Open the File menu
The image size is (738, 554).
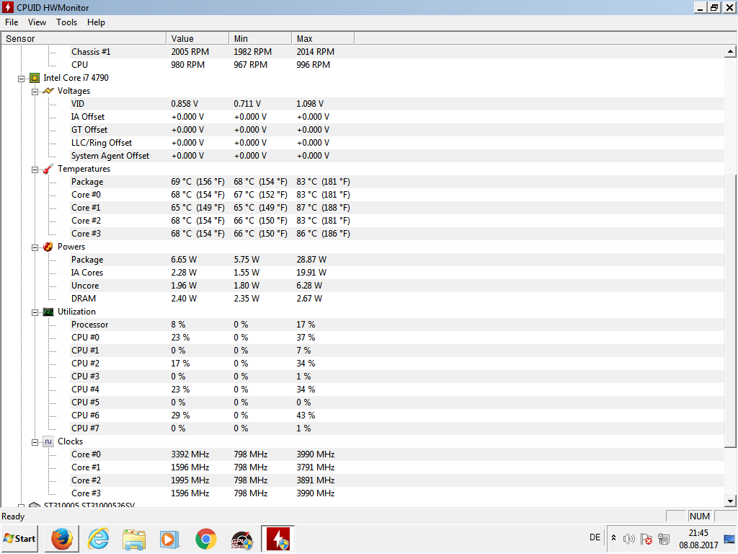pos(12,22)
